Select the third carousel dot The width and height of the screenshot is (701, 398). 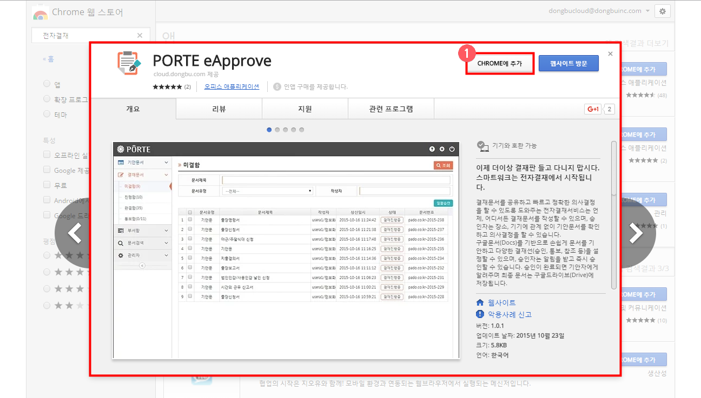tap(286, 130)
